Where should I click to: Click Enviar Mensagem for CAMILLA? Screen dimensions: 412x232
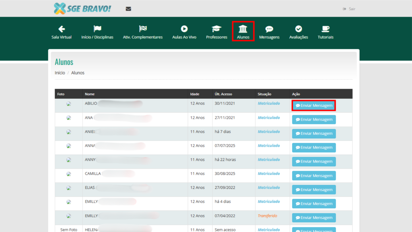pos(314,176)
